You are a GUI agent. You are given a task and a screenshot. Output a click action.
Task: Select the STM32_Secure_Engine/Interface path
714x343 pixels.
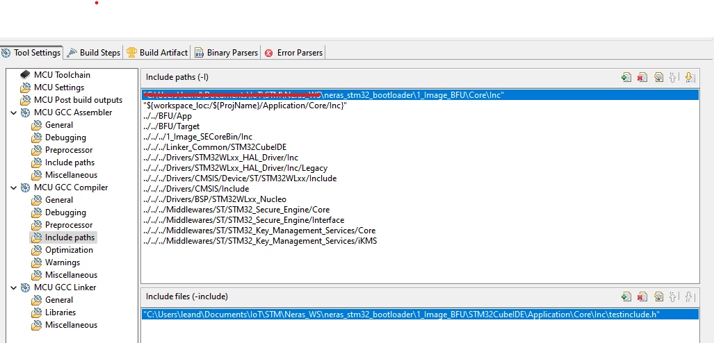[x=420, y=220]
